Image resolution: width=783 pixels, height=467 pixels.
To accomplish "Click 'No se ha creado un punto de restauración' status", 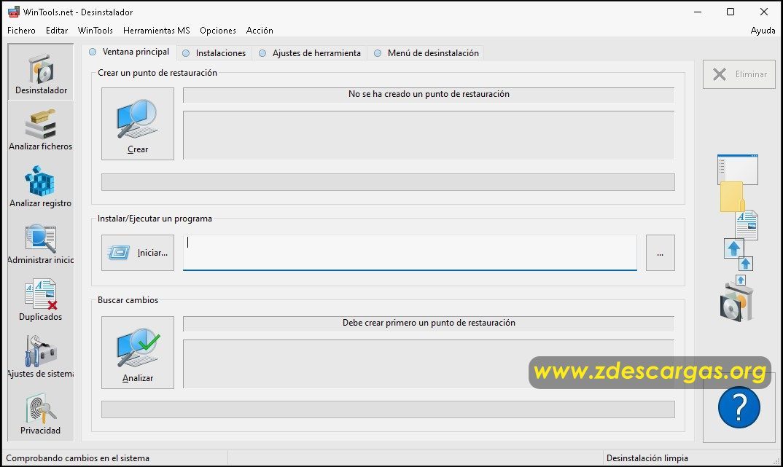I will [x=429, y=94].
